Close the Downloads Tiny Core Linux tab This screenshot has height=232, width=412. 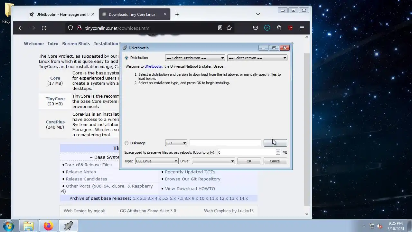165,14
